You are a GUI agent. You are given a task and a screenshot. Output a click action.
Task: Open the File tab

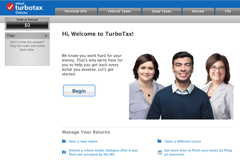pyautogui.click(x=228, y=12)
